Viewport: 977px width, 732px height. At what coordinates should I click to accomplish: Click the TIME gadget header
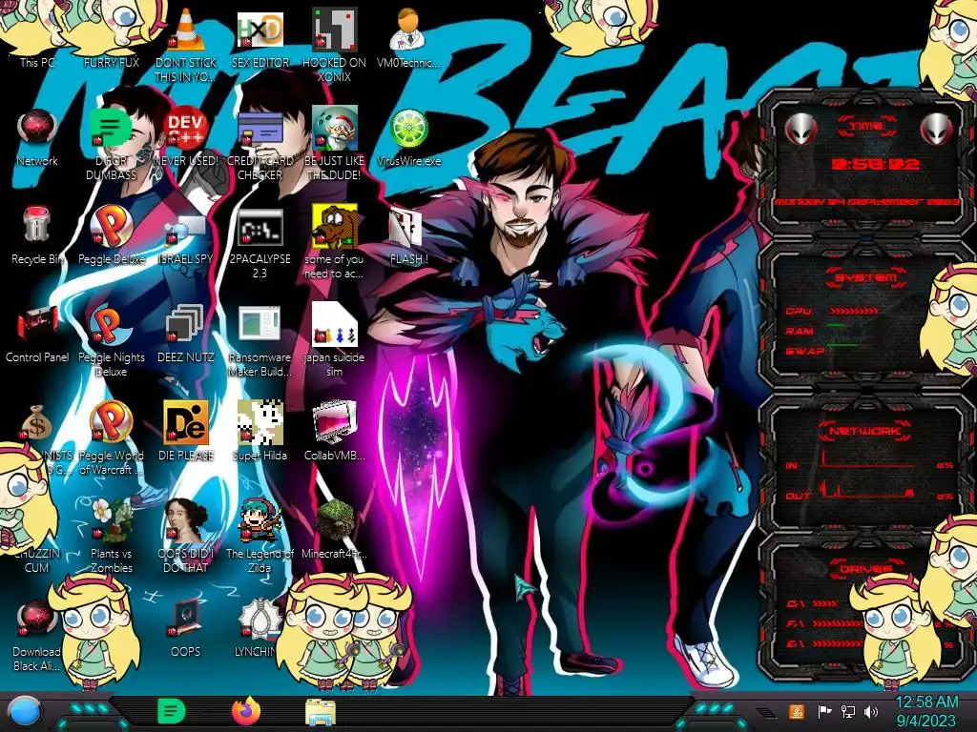(866, 127)
